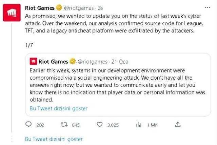Click the share upload arrow icon
The width and height of the screenshot is (217, 145).
click(178, 125)
